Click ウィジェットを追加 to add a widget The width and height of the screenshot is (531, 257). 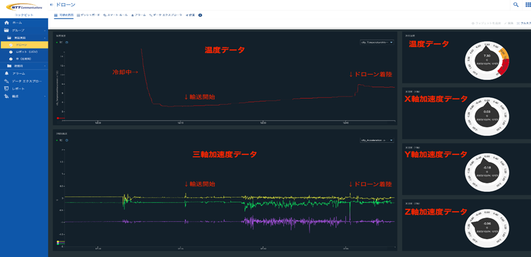pos(486,23)
